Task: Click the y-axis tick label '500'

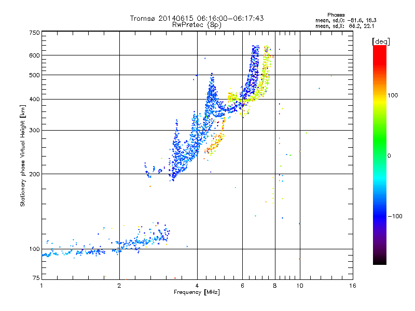Action: (34, 75)
